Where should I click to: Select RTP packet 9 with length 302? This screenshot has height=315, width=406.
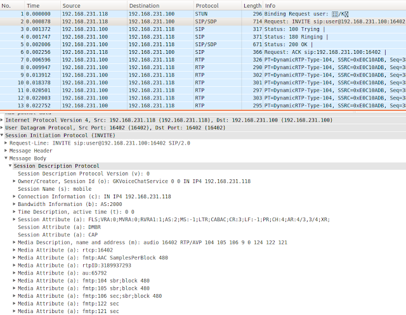pyautogui.click(x=203, y=75)
